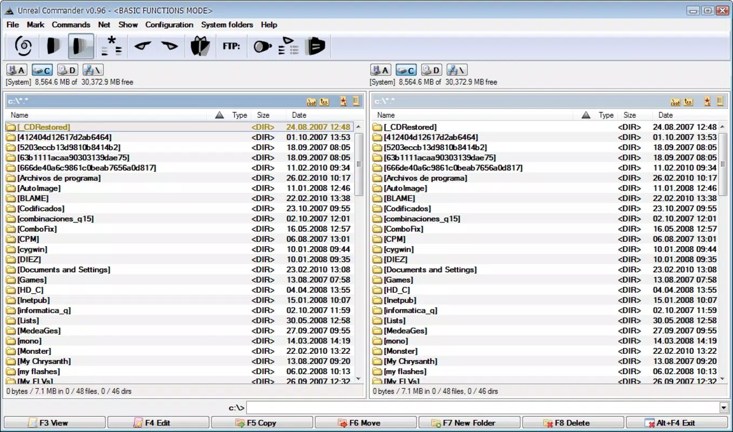
Task: Open the right panel's history list icon
Action: tap(719, 102)
